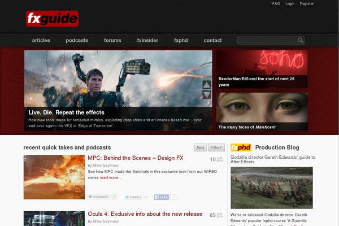This screenshot has width=339, height=226.
Task: Open 'Live. Die. Repeat the effects' headline
Action: click(x=66, y=112)
